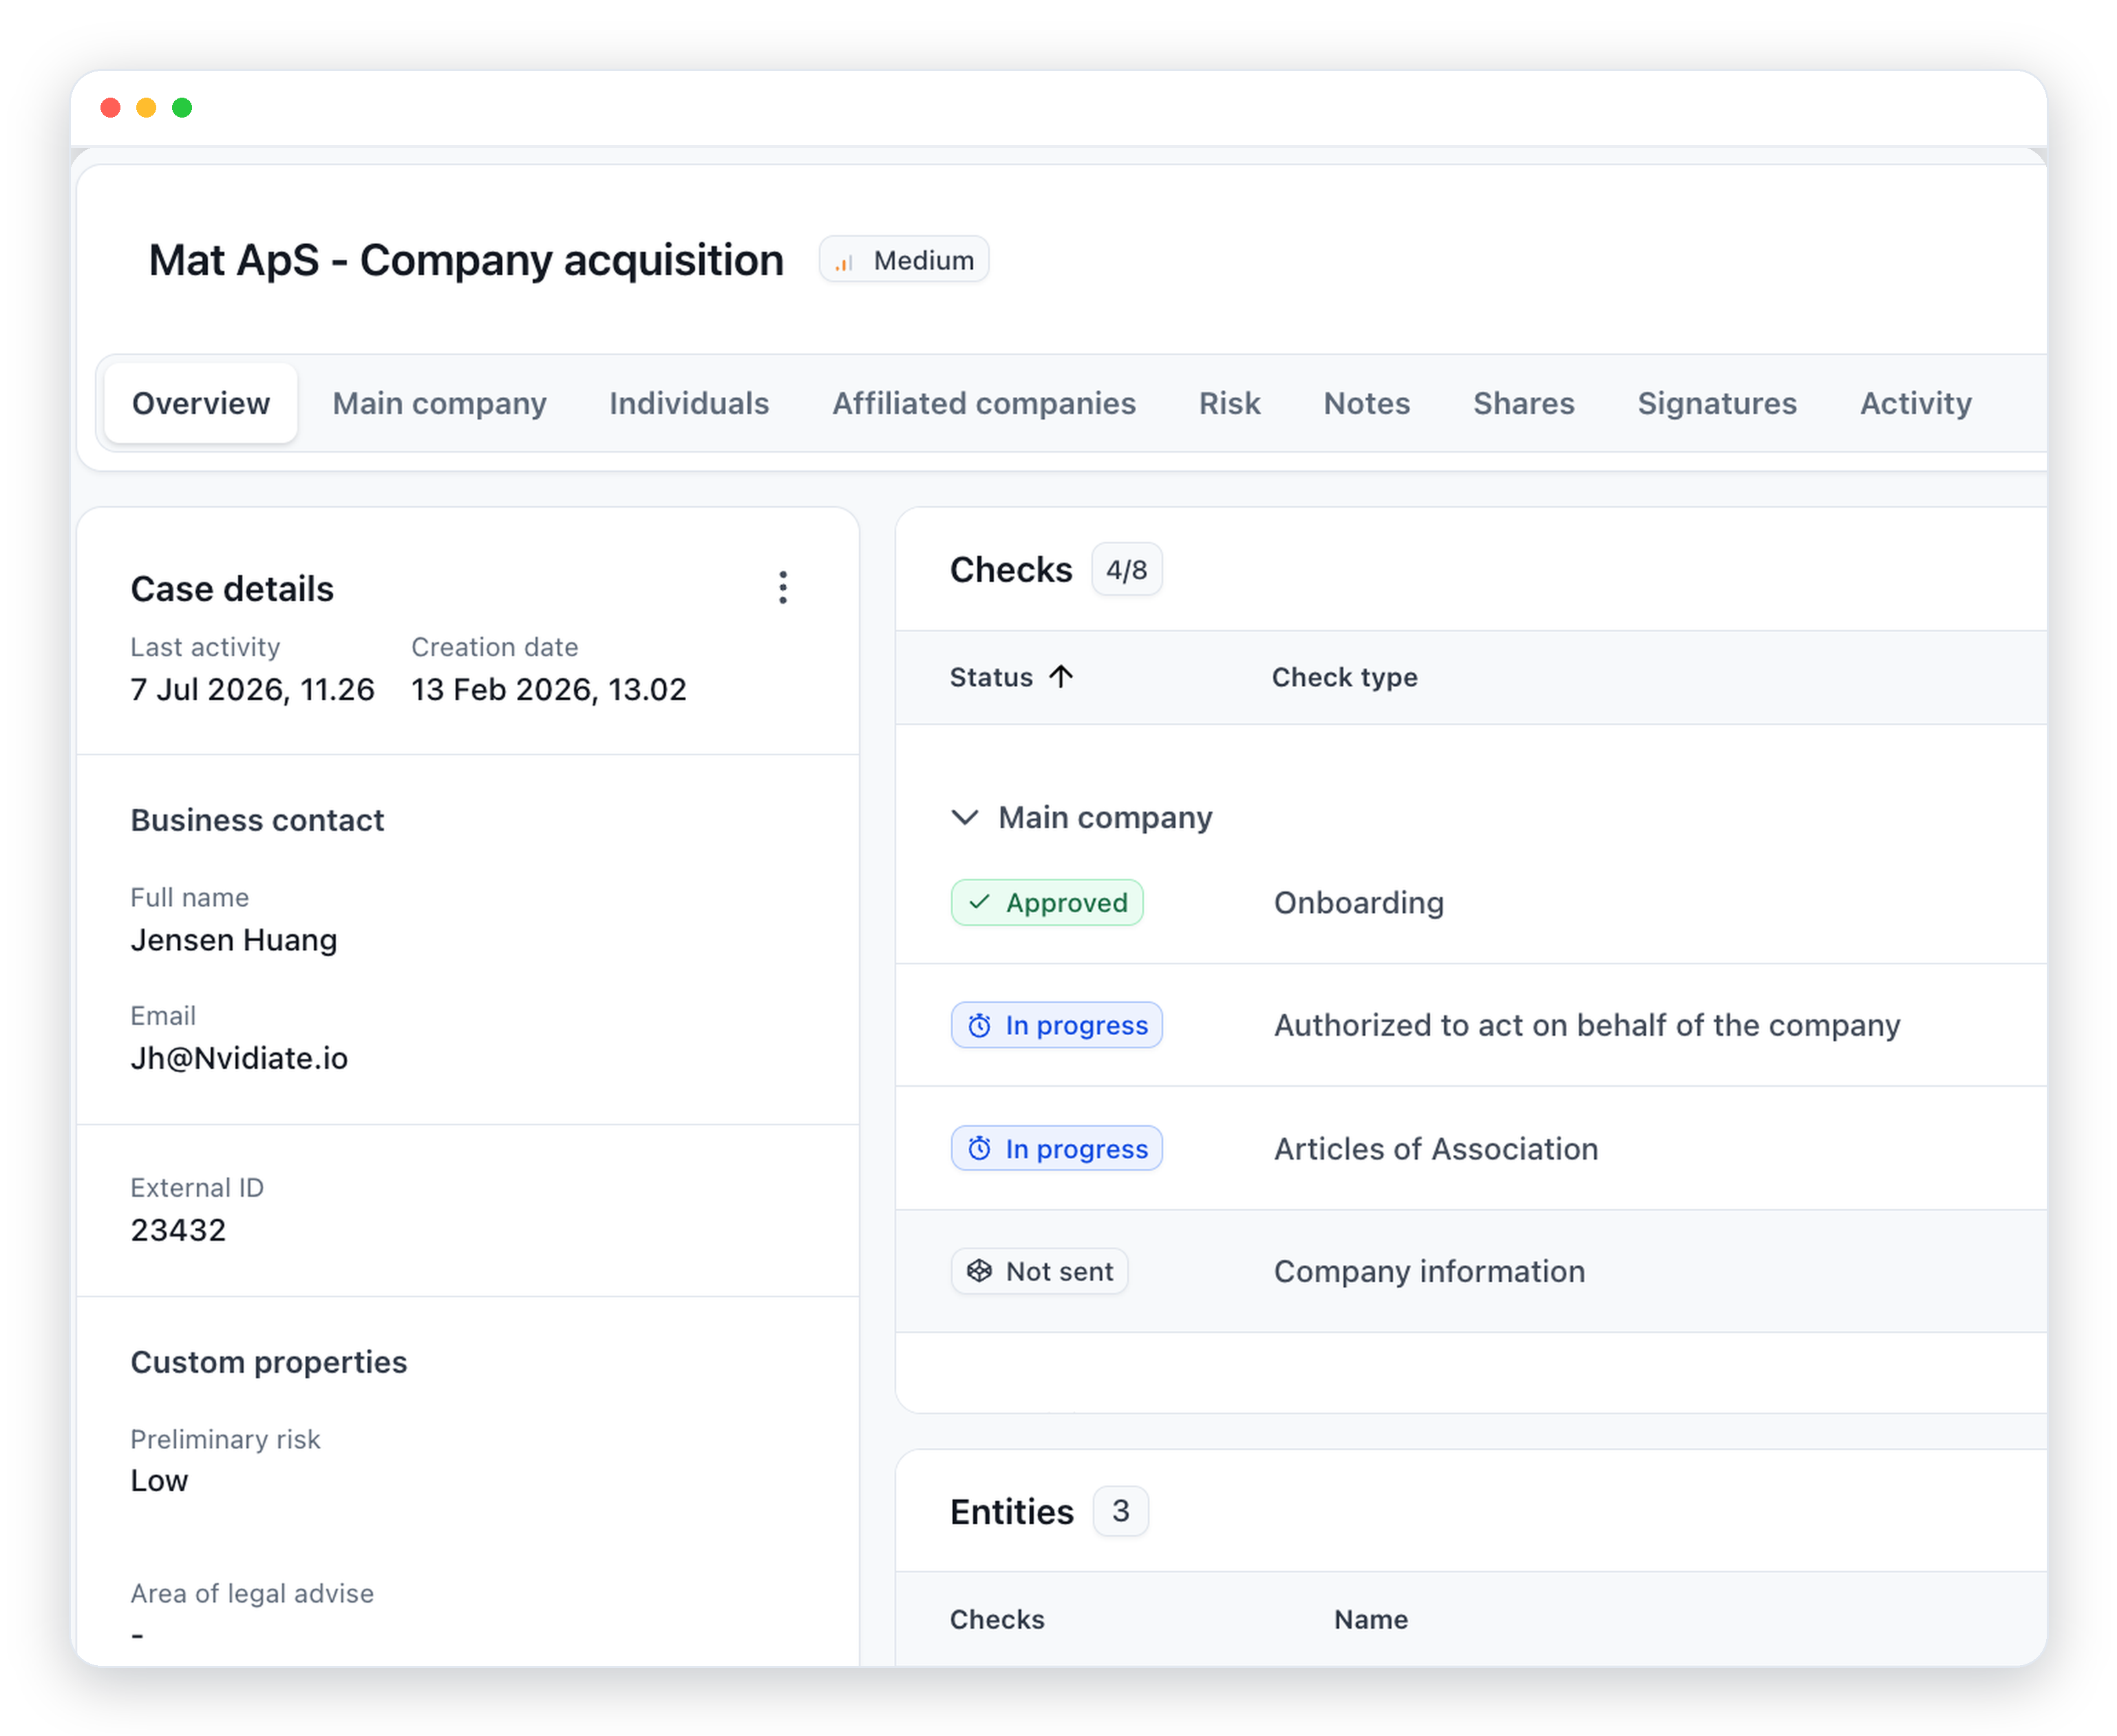
Task: Click the Check type column header
Action: (x=1343, y=677)
